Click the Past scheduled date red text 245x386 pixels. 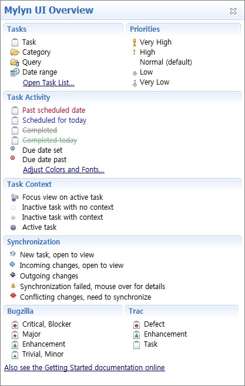coord(53,110)
